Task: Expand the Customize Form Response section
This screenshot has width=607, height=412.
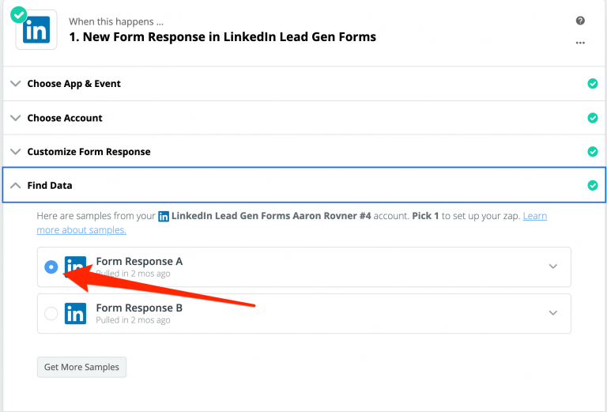Action: (16, 151)
